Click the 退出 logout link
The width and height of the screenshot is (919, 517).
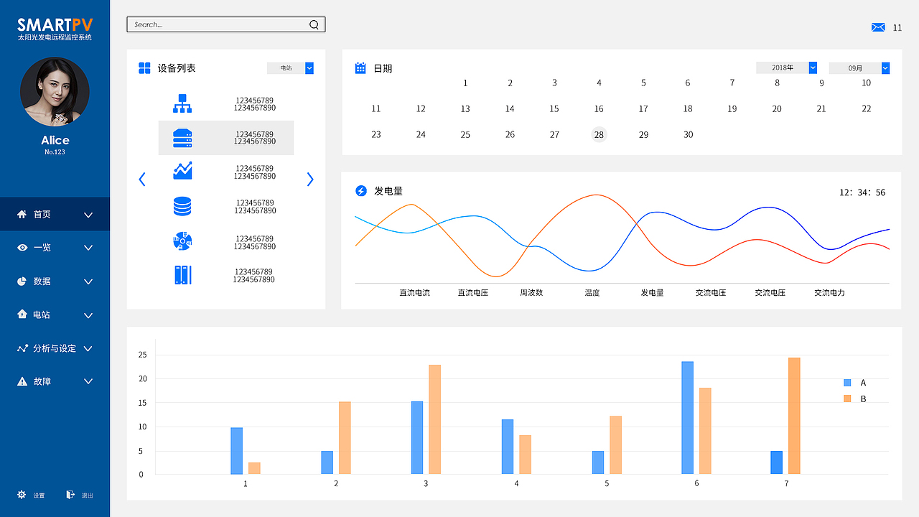coord(87,495)
